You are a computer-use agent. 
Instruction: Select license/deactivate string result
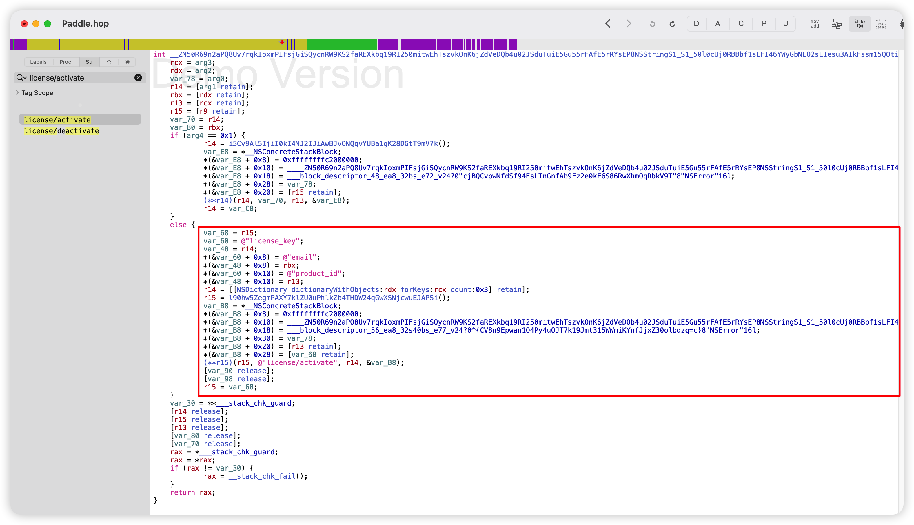tap(62, 131)
